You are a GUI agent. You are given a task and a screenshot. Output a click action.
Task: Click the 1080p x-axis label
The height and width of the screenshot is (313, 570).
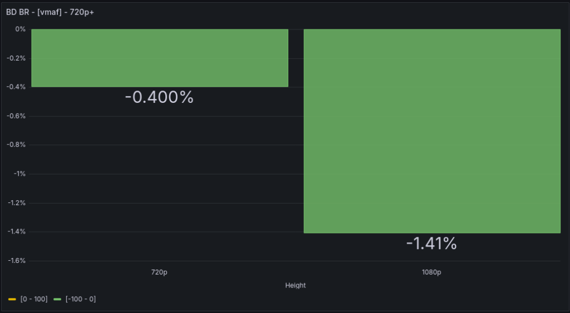click(431, 272)
